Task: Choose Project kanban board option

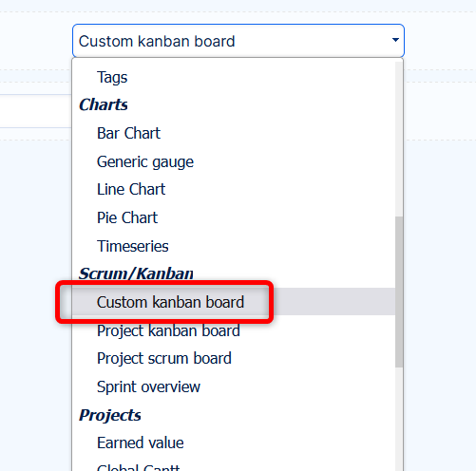Action: [x=234, y=330]
